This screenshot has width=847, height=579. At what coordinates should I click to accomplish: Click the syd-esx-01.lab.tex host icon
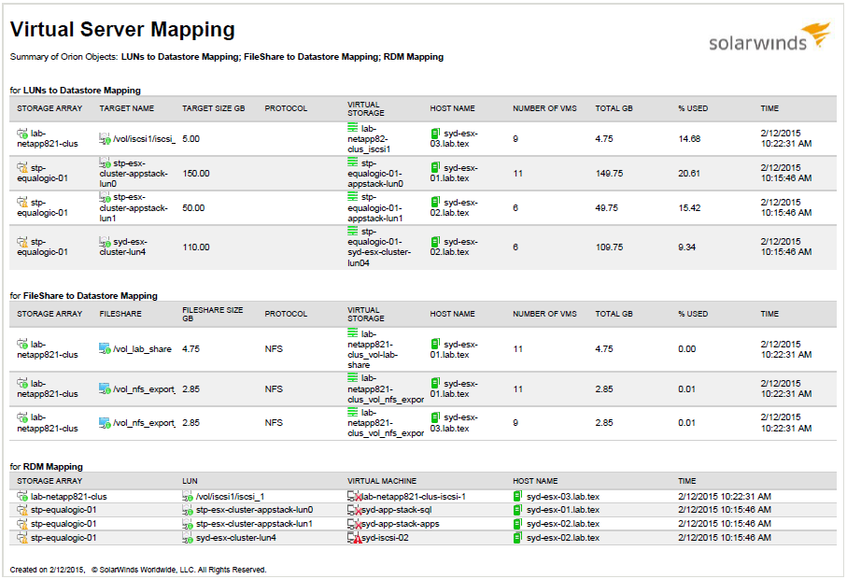point(435,346)
